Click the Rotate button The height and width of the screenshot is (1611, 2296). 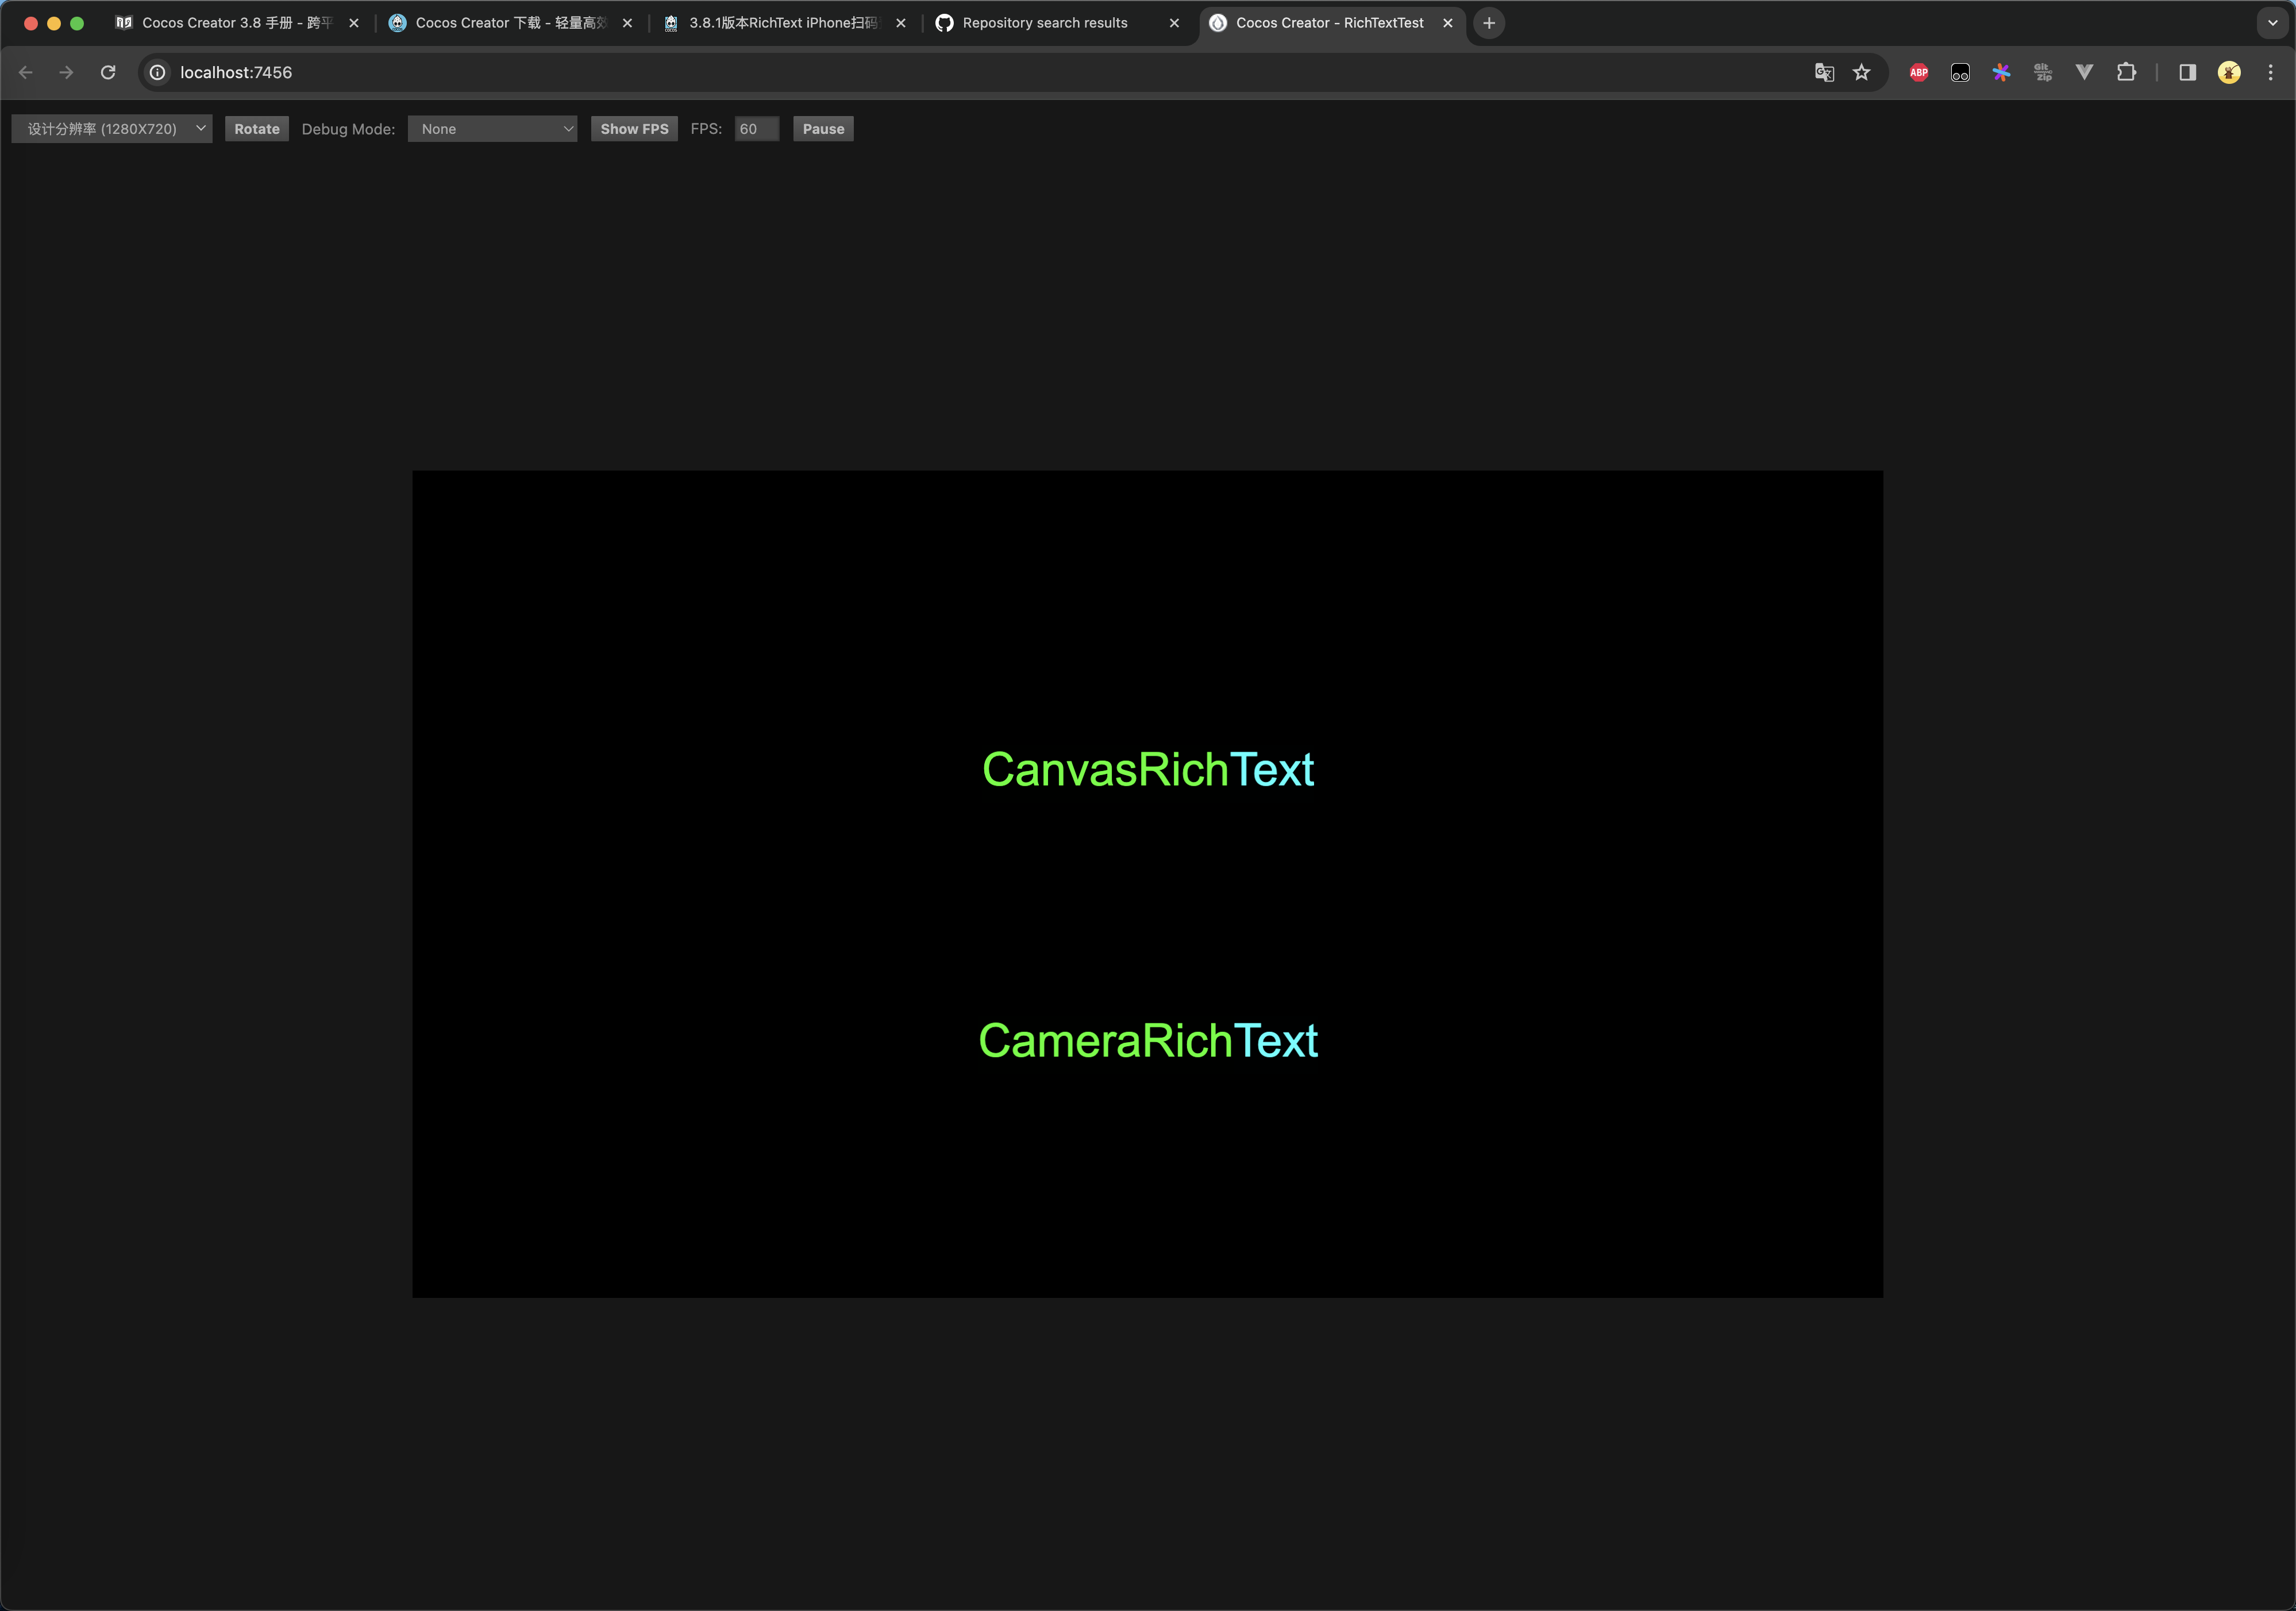click(257, 129)
